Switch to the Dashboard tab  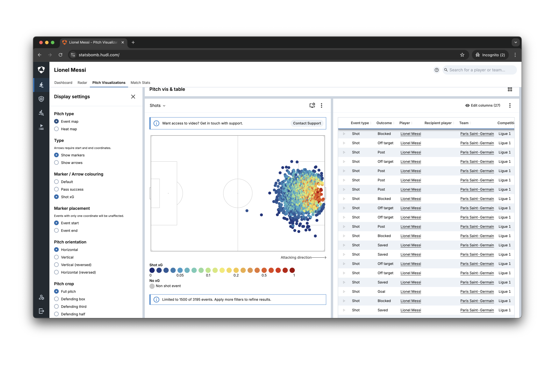pyautogui.click(x=63, y=83)
